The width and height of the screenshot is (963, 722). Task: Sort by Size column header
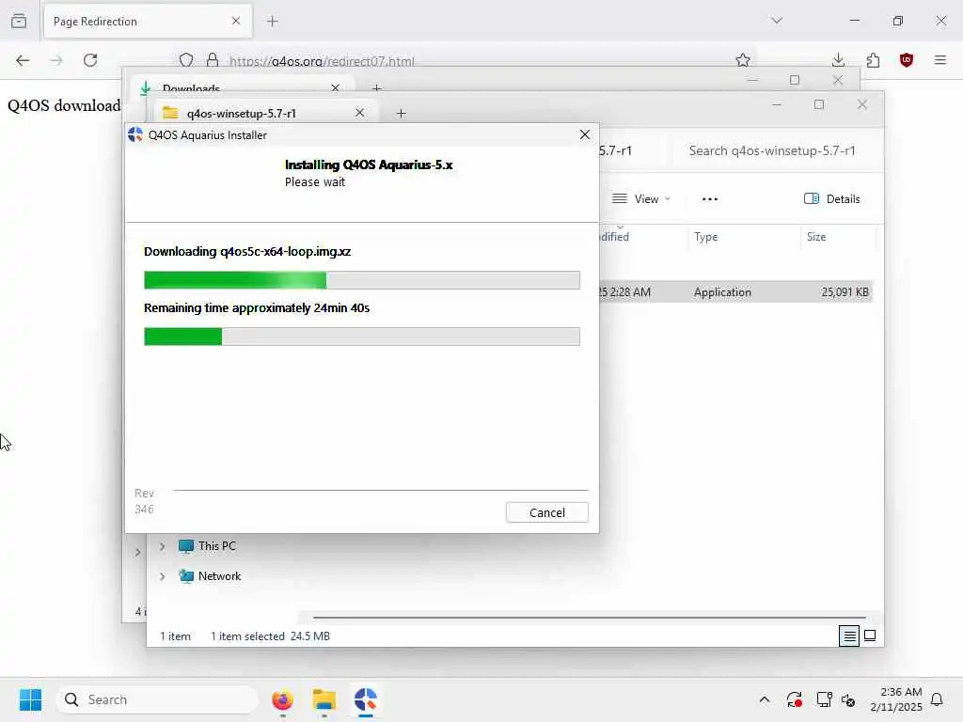point(816,237)
